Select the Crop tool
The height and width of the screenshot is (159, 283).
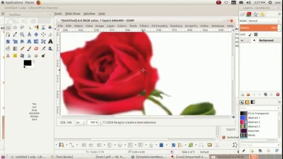point(50,34)
